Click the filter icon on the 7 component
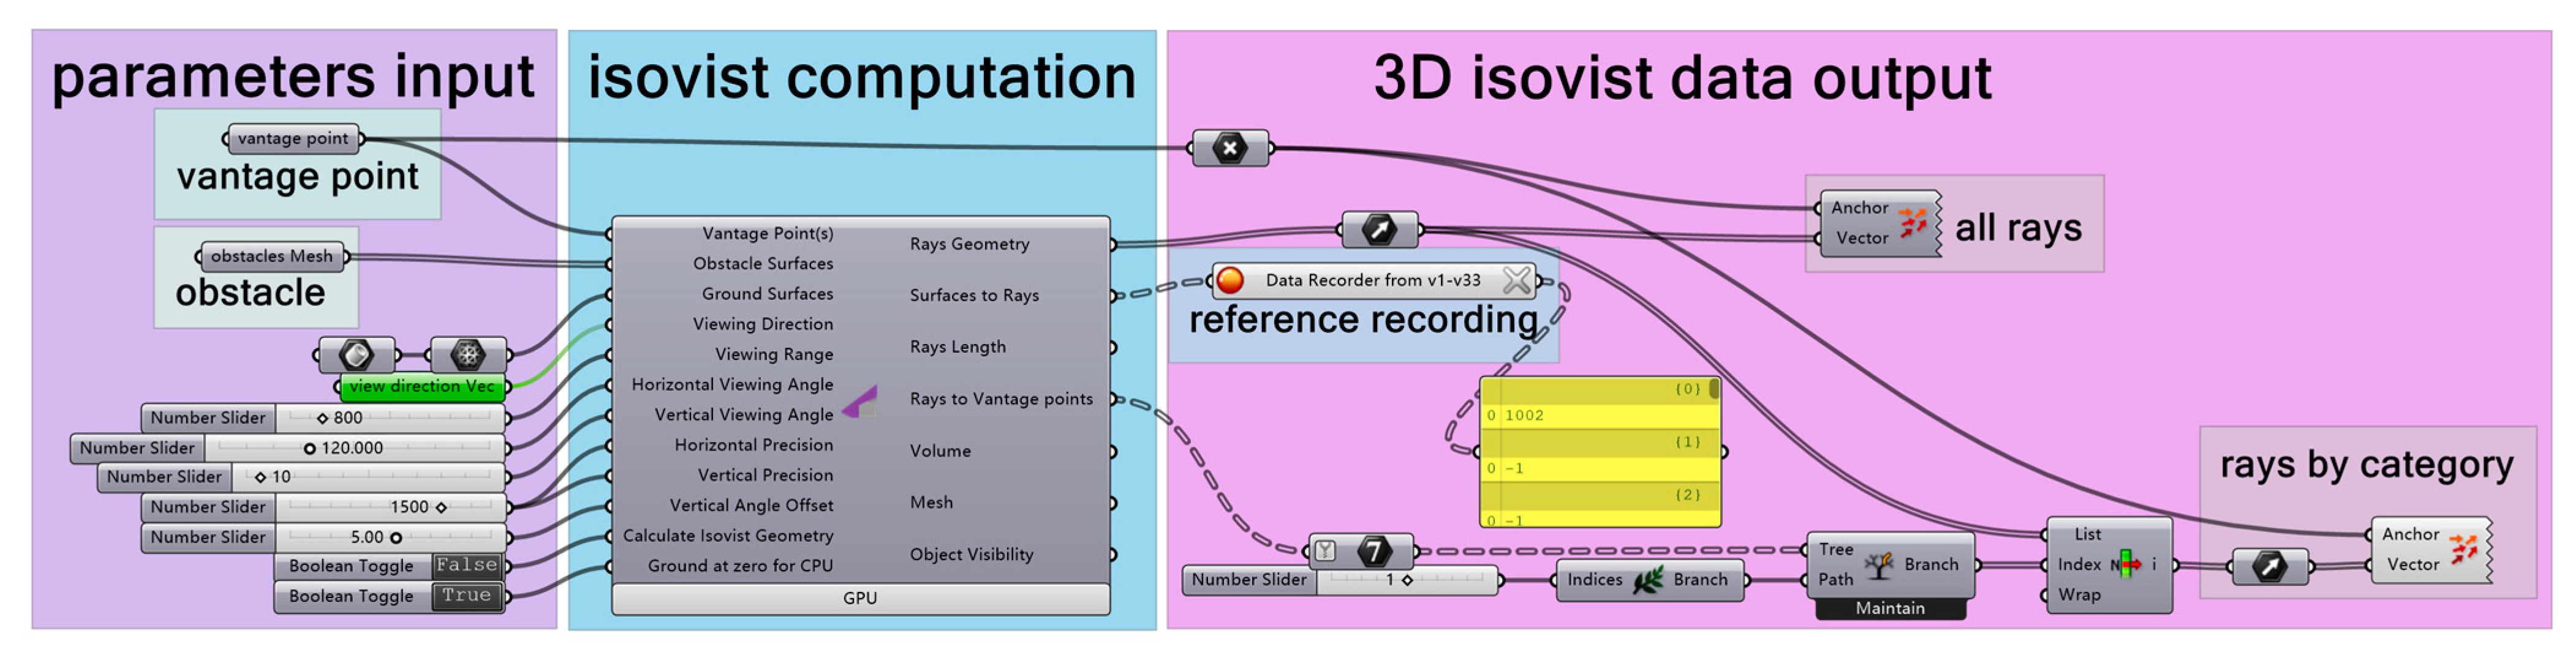The image size is (2576, 652). [x=1325, y=550]
